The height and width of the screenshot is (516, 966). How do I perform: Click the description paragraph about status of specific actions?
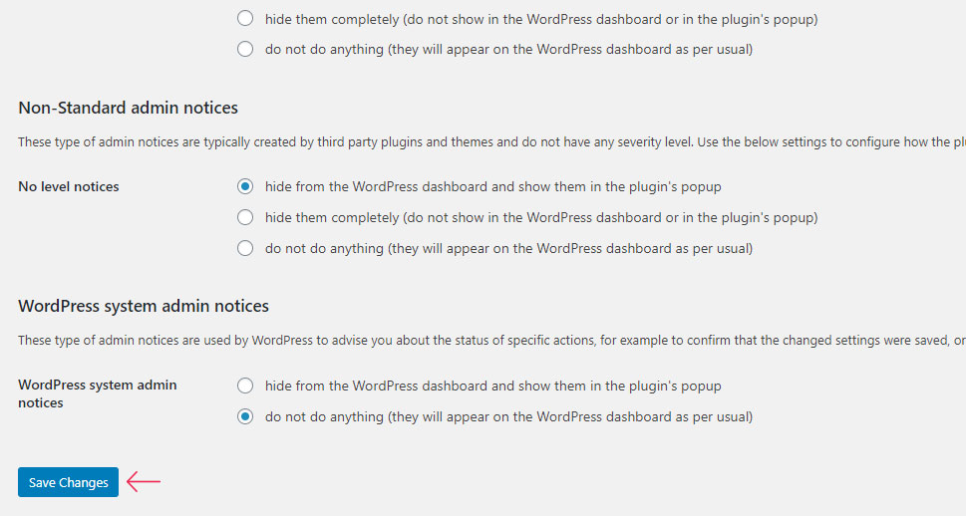coord(491,341)
